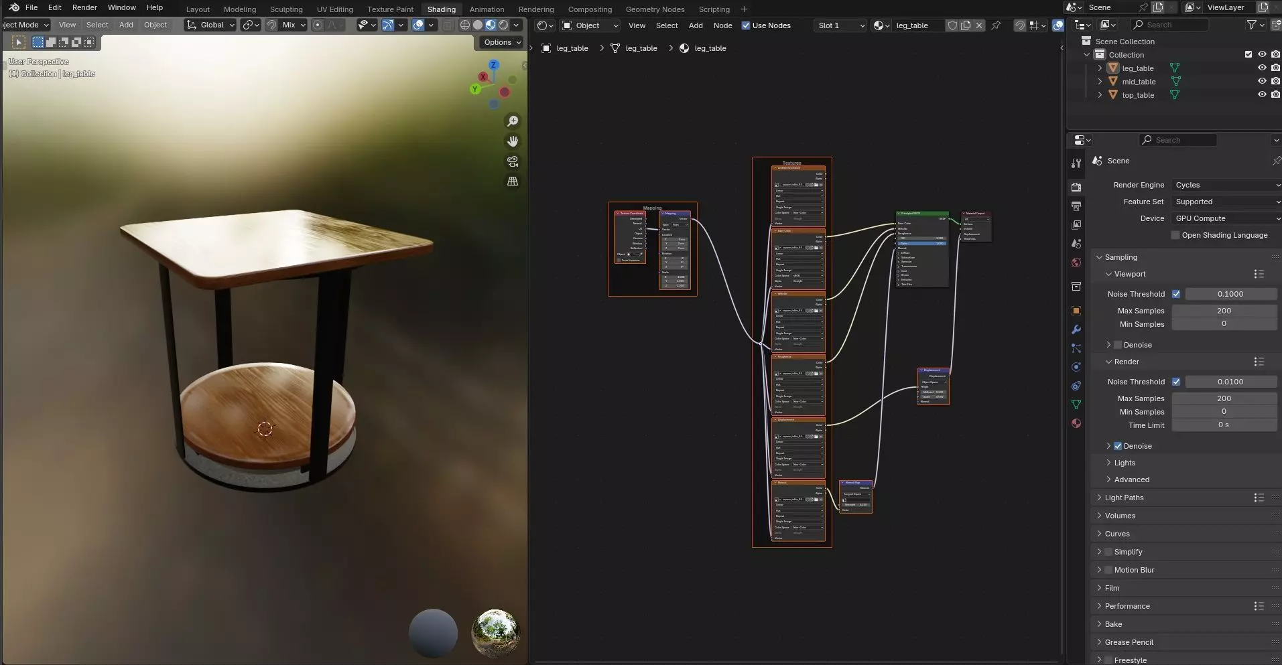
Task: Switch orthographic/perspective grid icon
Action: pos(513,181)
